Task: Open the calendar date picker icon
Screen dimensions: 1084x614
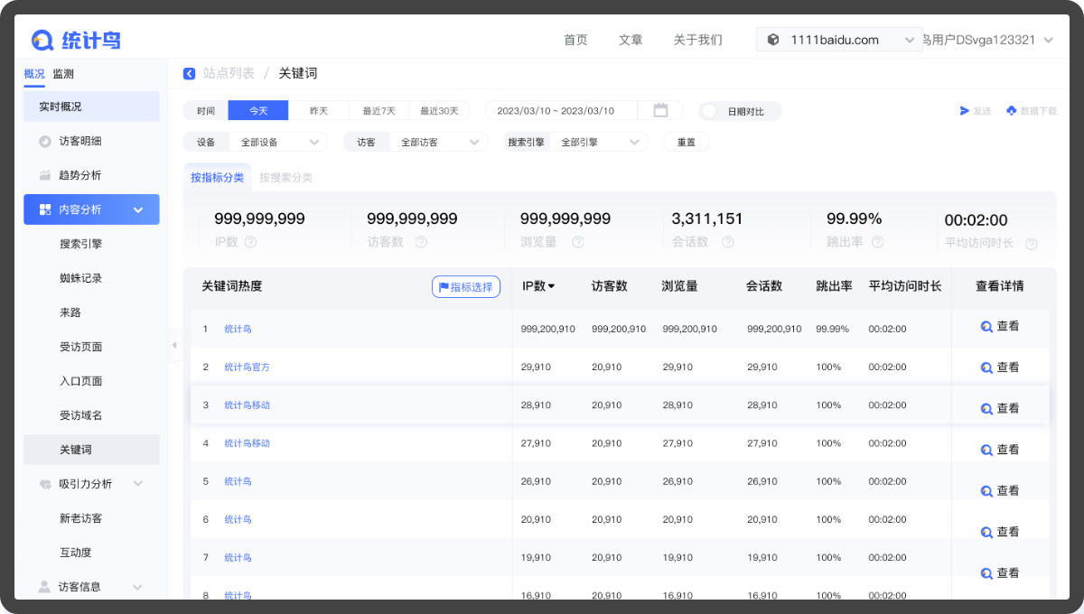Action: tap(660, 110)
